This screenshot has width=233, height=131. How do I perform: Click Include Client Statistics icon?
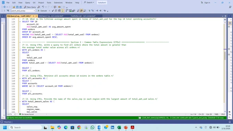[x=74, y=11]
